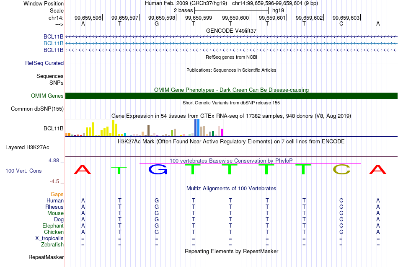Click the magenta bar in GTEx expression chart
398x267 pixels.
point(222,132)
